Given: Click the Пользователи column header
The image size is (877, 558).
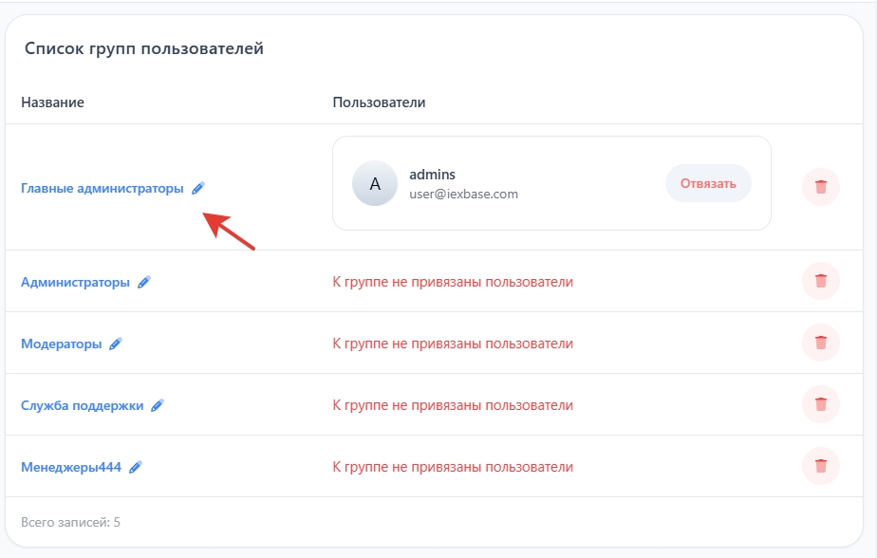Looking at the screenshot, I should coord(379,102).
